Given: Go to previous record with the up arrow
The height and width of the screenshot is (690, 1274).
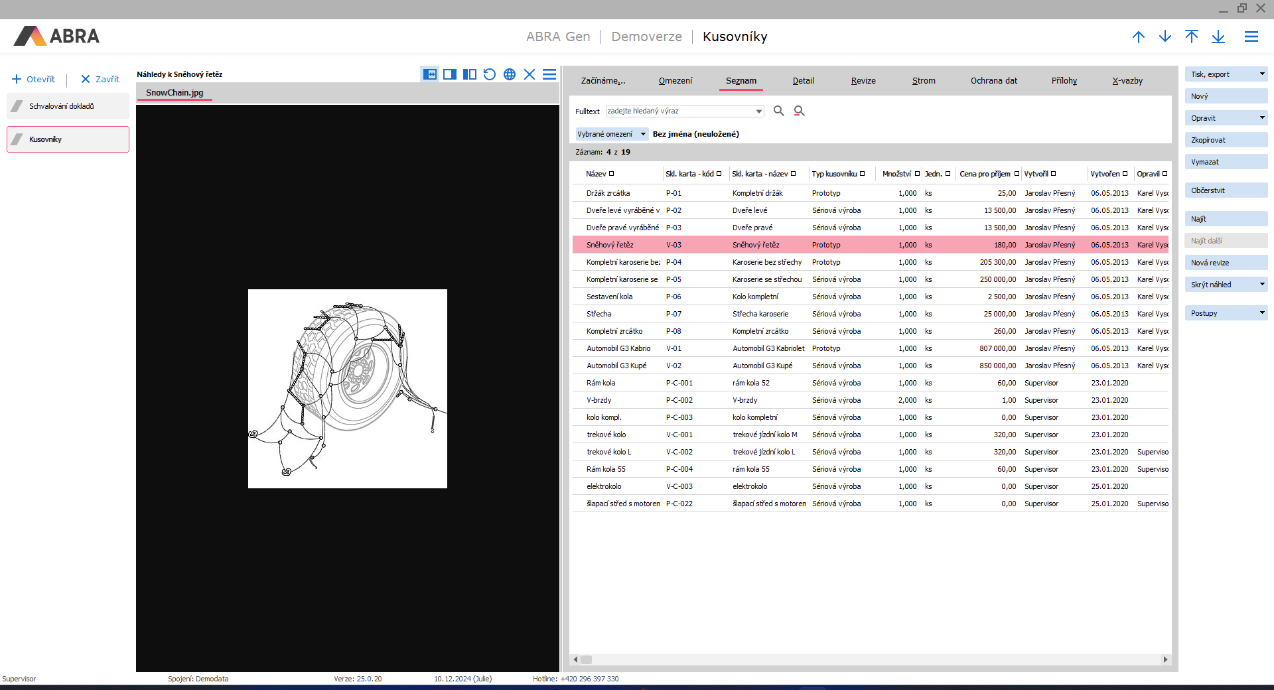Looking at the screenshot, I should click(1139, 37).
